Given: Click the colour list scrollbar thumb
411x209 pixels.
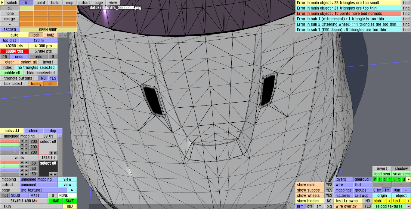Looking at the screenshot, I should [x=60, y=136].
